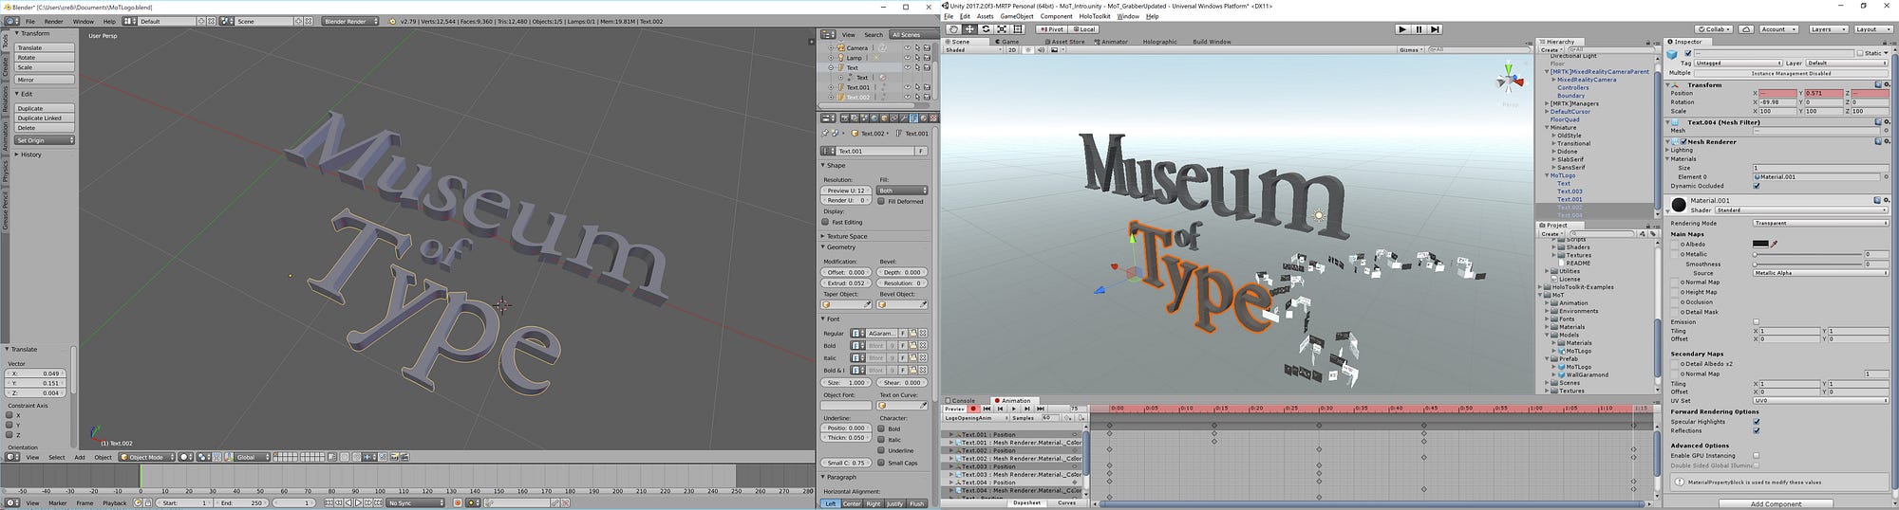Switch to Curves view in Animation window
This screenshot has width=1899, height=510.
[1066, 502]
